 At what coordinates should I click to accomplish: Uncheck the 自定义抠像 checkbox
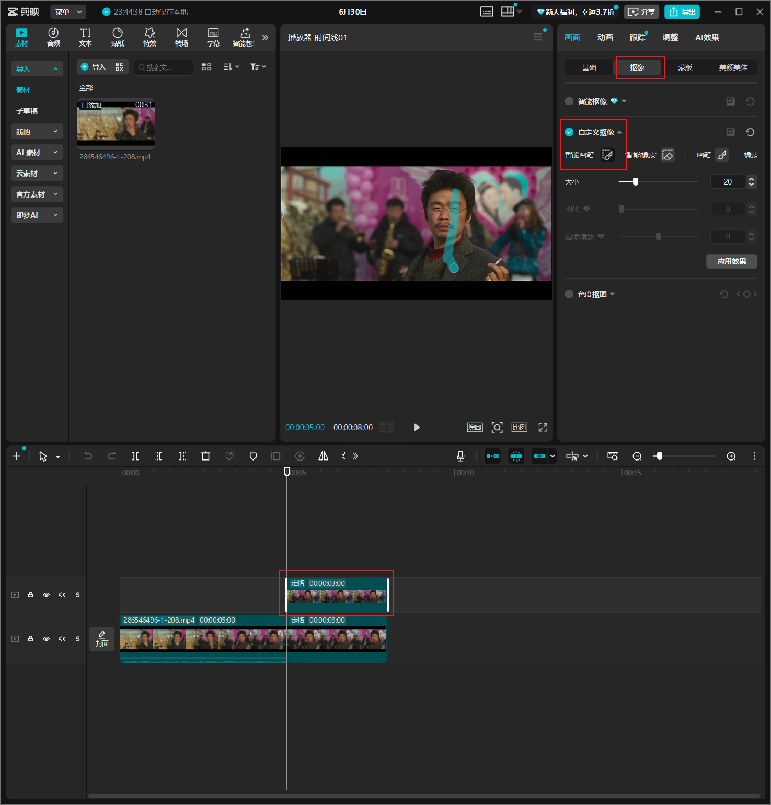tap(569, 132)
